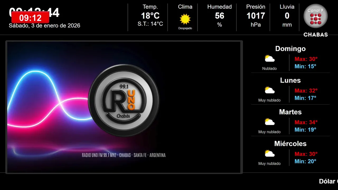Click the humidity value 56
The height and width of the screenshot is (190, 338).
click(x=219, y=16)
